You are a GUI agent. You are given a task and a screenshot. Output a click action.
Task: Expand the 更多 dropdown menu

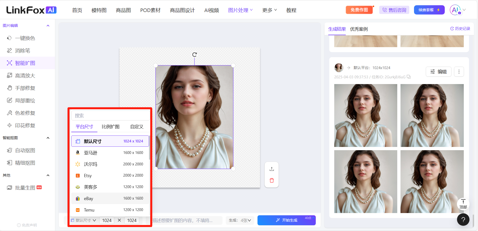269,10
